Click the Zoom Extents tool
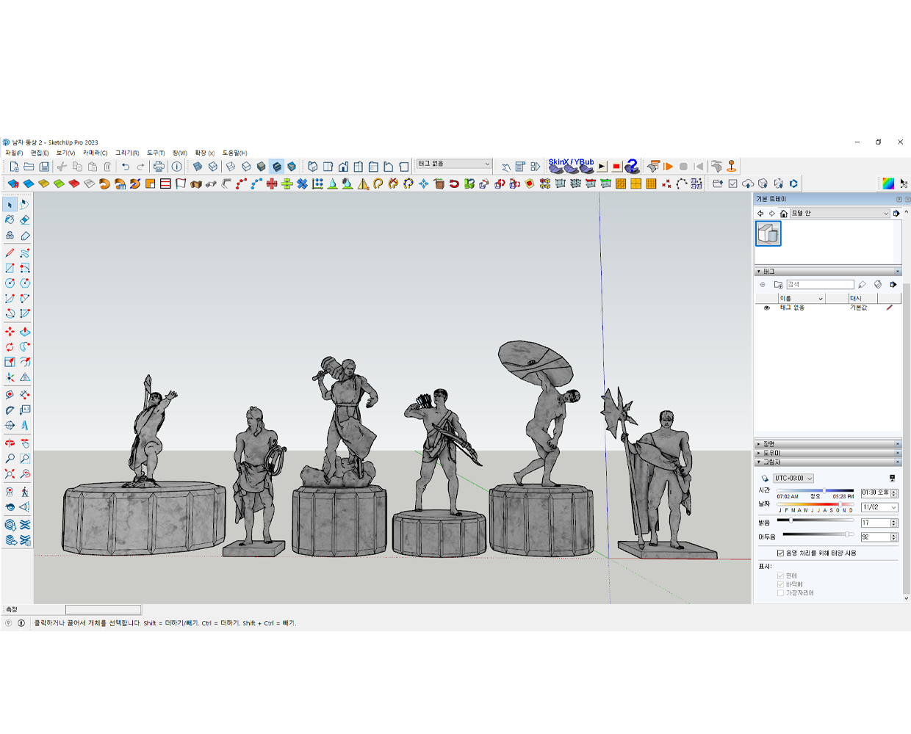Image resolution: width=911 pixels, height=734 pixels. tap(10, 474)
